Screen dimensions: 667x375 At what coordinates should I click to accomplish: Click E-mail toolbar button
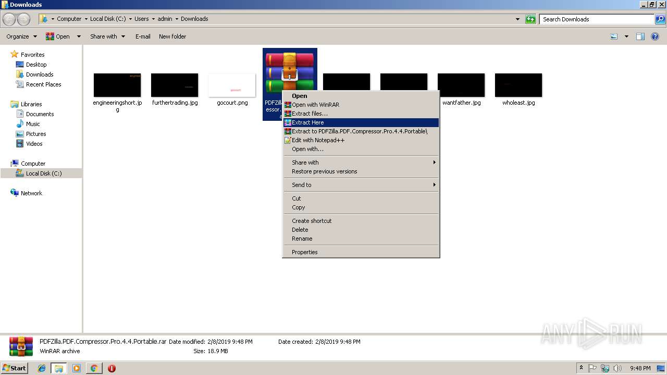point(143,36)
